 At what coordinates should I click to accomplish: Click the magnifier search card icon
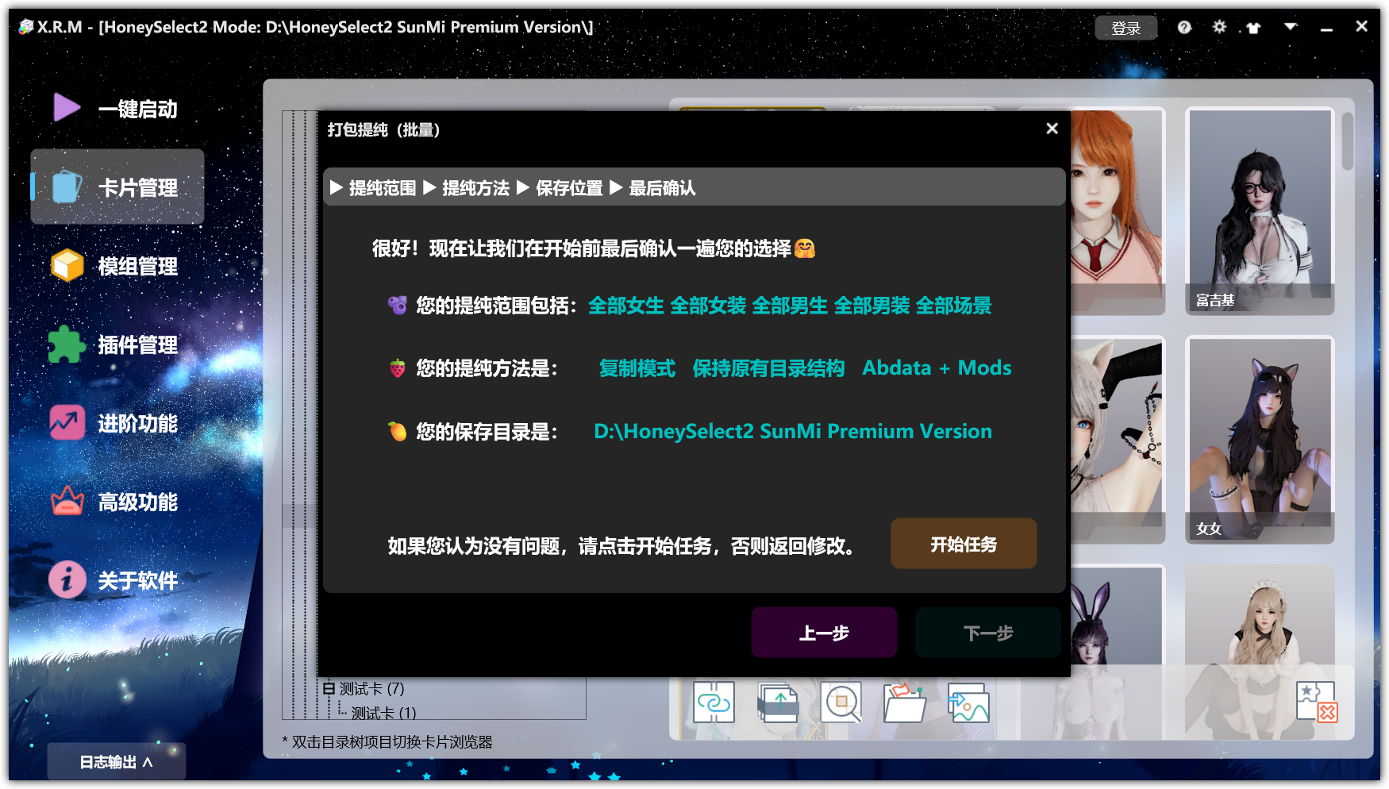click(x=841, y=702)
